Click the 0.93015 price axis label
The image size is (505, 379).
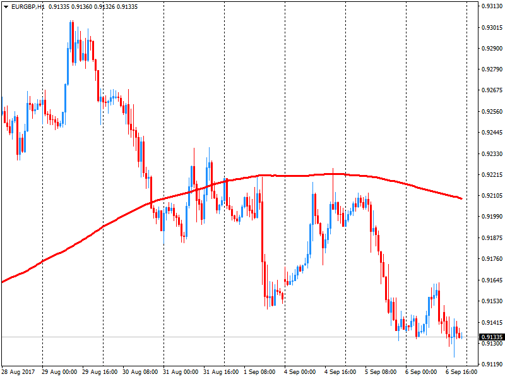pyautogui.click(x=492, y=28)
